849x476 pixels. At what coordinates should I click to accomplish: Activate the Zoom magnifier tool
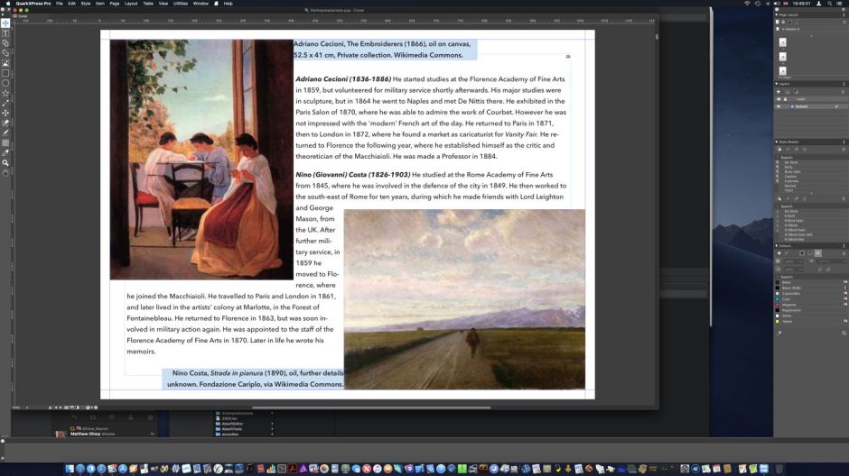coord(5,162)
